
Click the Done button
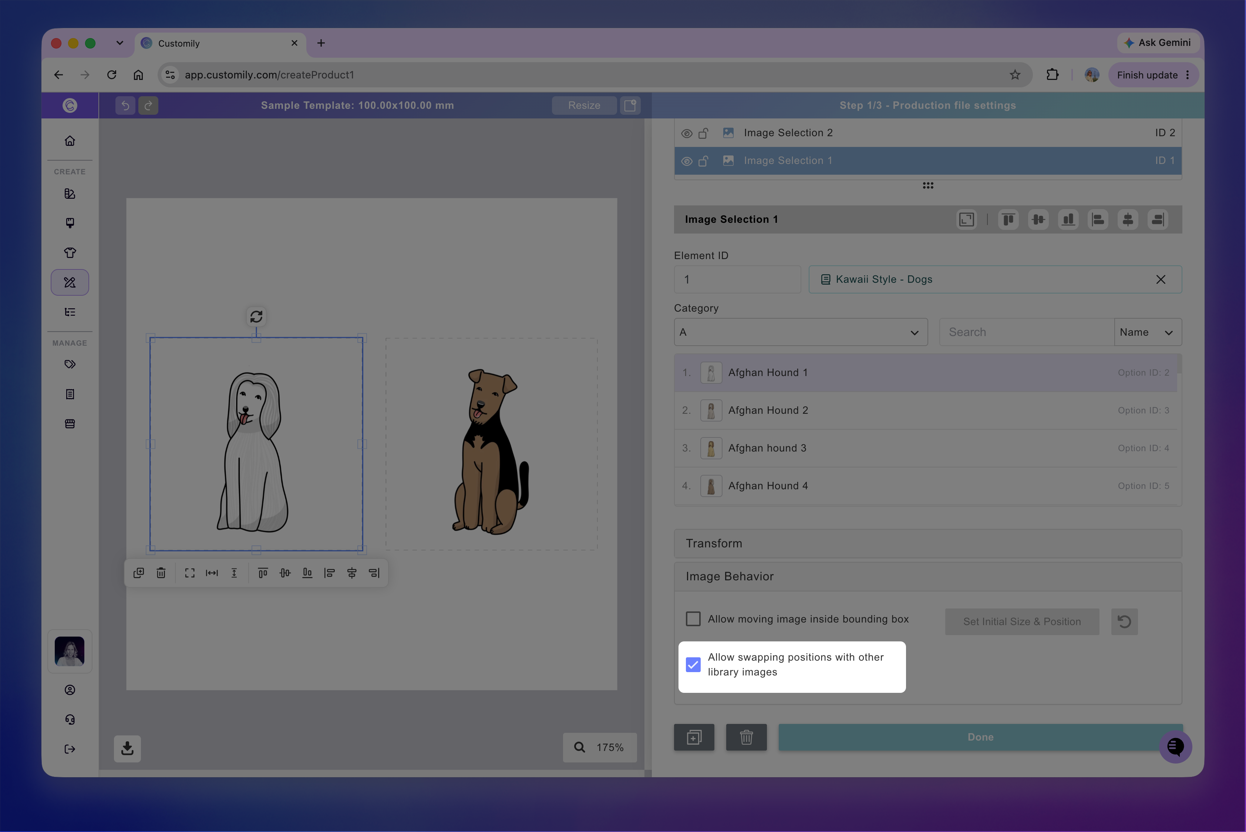(x=980, y=738)
